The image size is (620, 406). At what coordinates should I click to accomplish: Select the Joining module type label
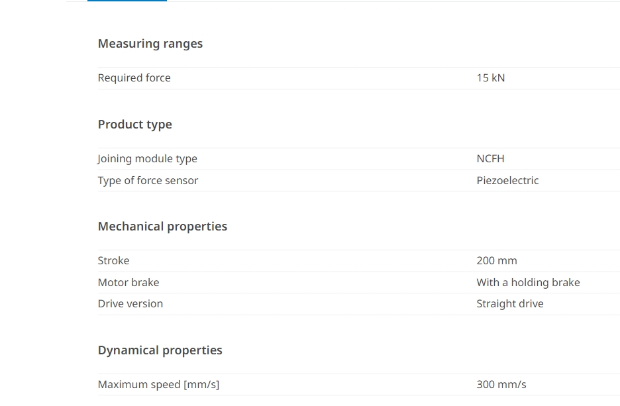(147, 159)
